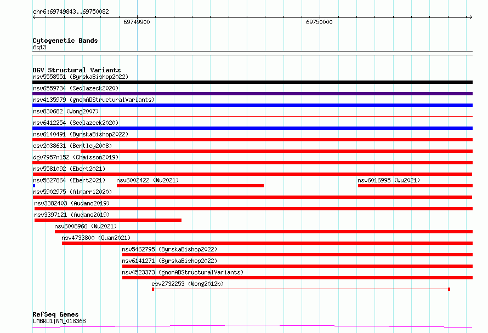The width and height of the screenshot is (488, 333).
Task: Click the small blue nsv5627864 marker
Action: coord(34,186)
